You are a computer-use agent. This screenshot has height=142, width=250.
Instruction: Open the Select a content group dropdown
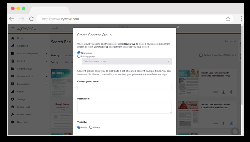coord(127,61)
